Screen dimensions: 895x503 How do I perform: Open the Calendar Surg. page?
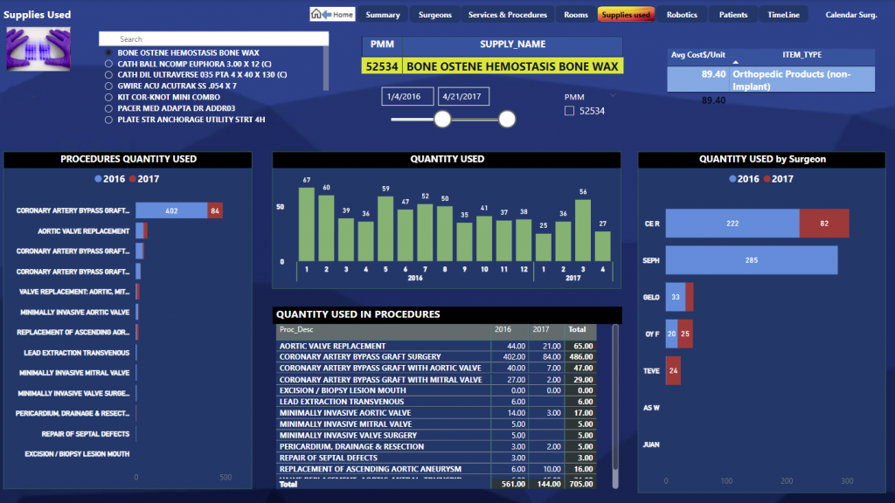850,15
